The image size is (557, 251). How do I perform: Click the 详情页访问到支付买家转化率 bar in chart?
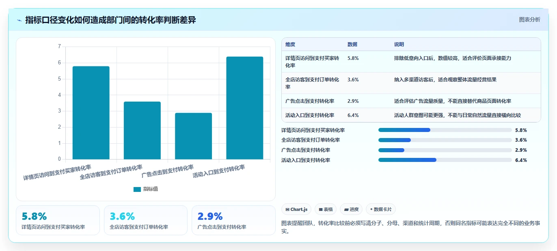click(x=91, y=113)
